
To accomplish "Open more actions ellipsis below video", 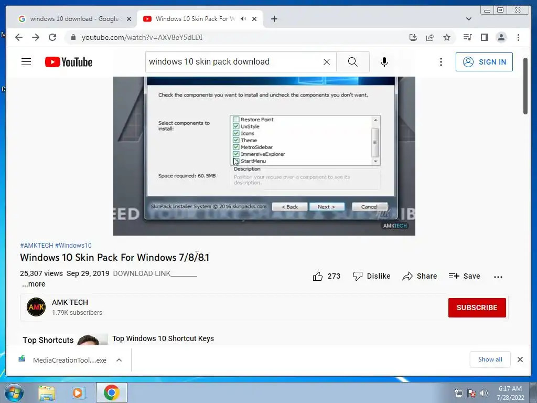I will [498, 277].
